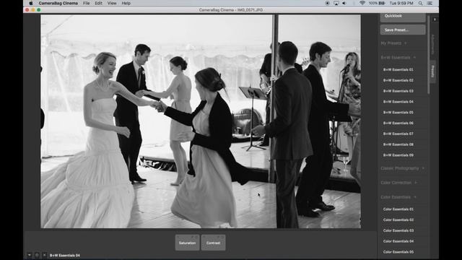462x260 pixels.
Task: Expand the My Presets section
Action: tap(393, 43)
